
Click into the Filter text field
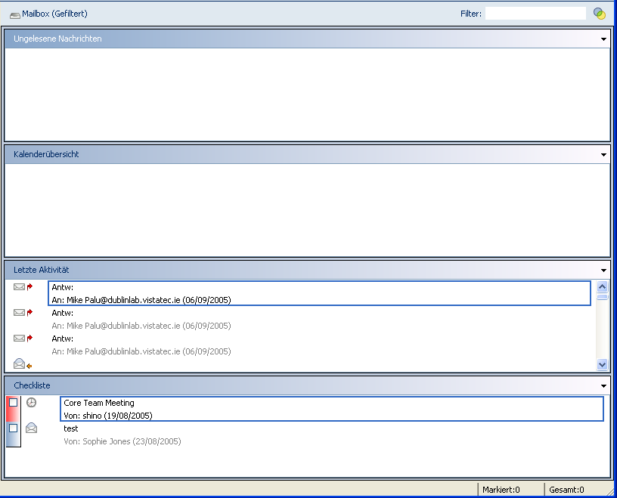coord(535,14)
